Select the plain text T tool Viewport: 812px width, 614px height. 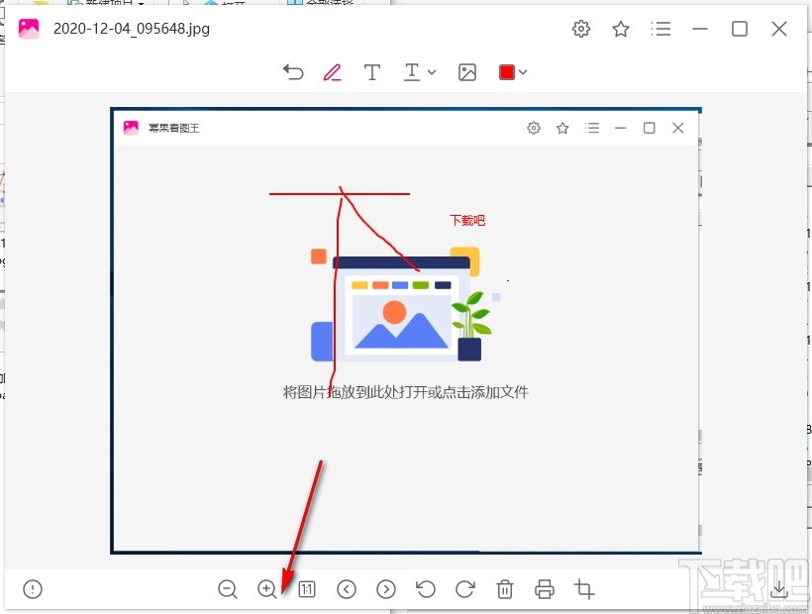pyautogui.click(x=371, y=72)
